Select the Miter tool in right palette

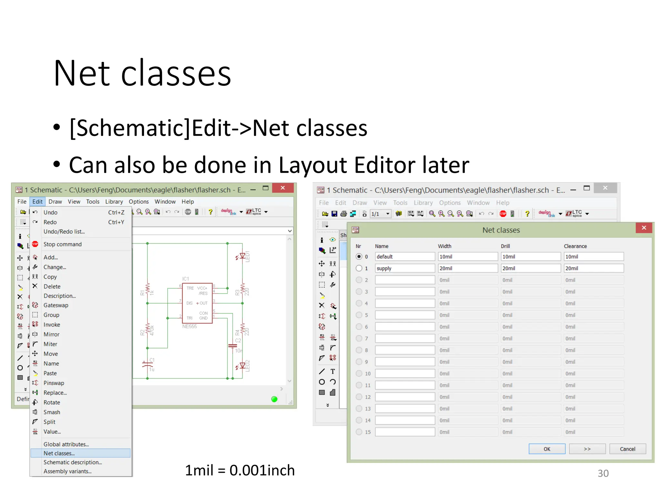pyautogui.click(x=333, y=348)
